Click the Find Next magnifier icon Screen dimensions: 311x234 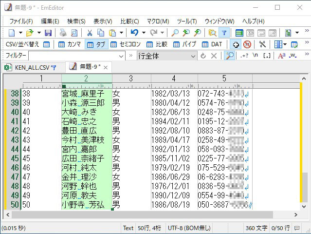[x=186, y=33]
